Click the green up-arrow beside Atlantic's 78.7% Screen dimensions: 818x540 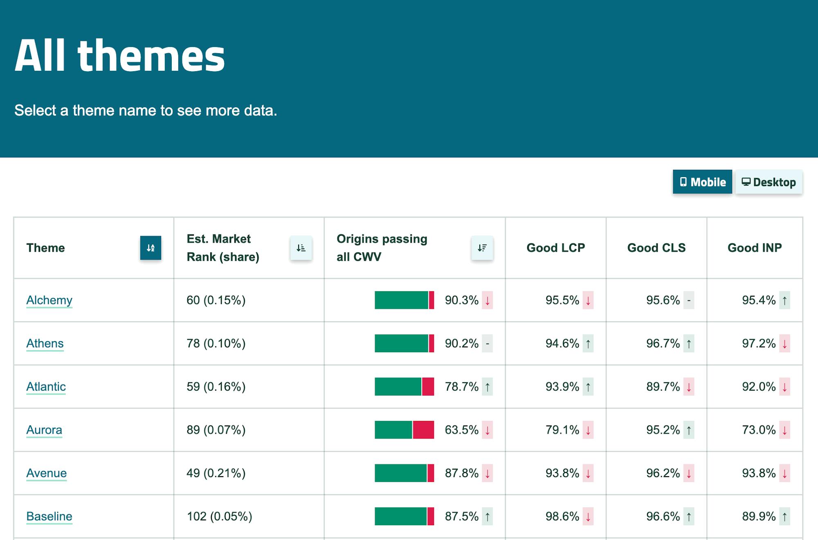487,386
